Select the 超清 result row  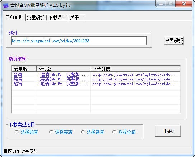pyautogui.click(x=96, y=84)
